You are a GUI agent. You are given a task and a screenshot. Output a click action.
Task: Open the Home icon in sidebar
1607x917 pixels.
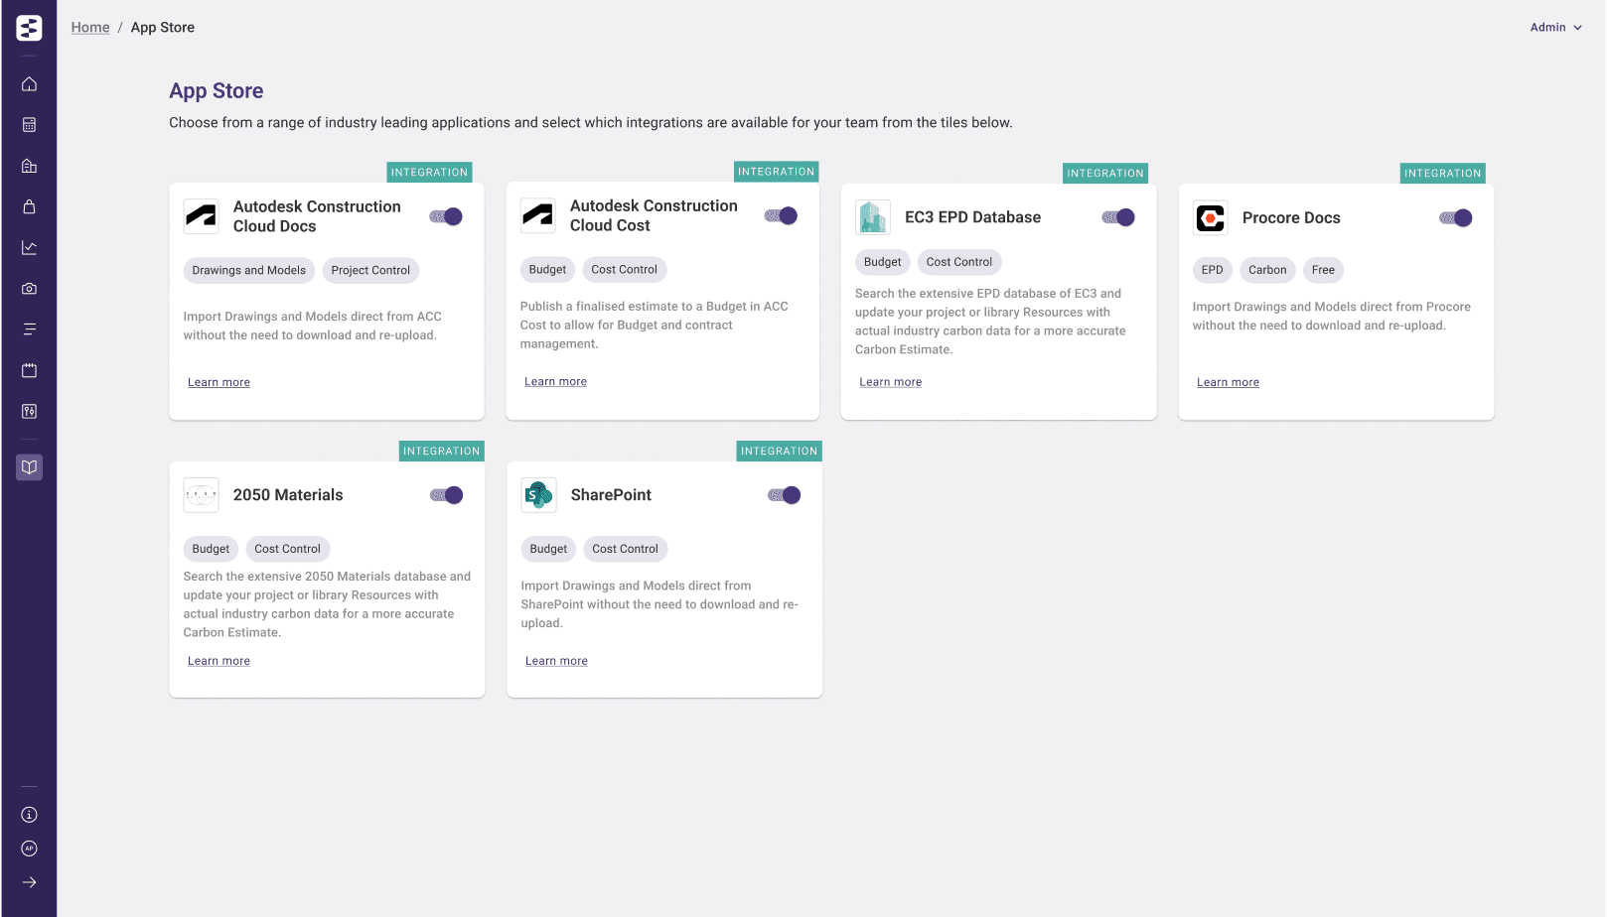coord(30,84)
